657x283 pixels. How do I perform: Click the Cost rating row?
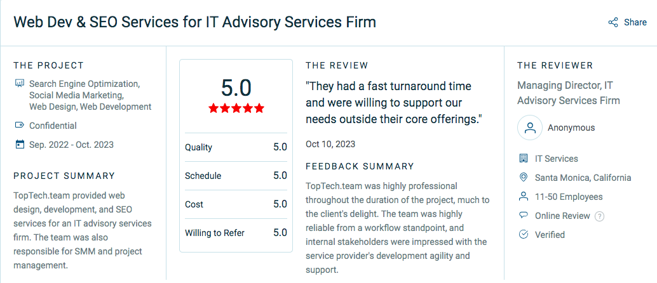[236, 204]
